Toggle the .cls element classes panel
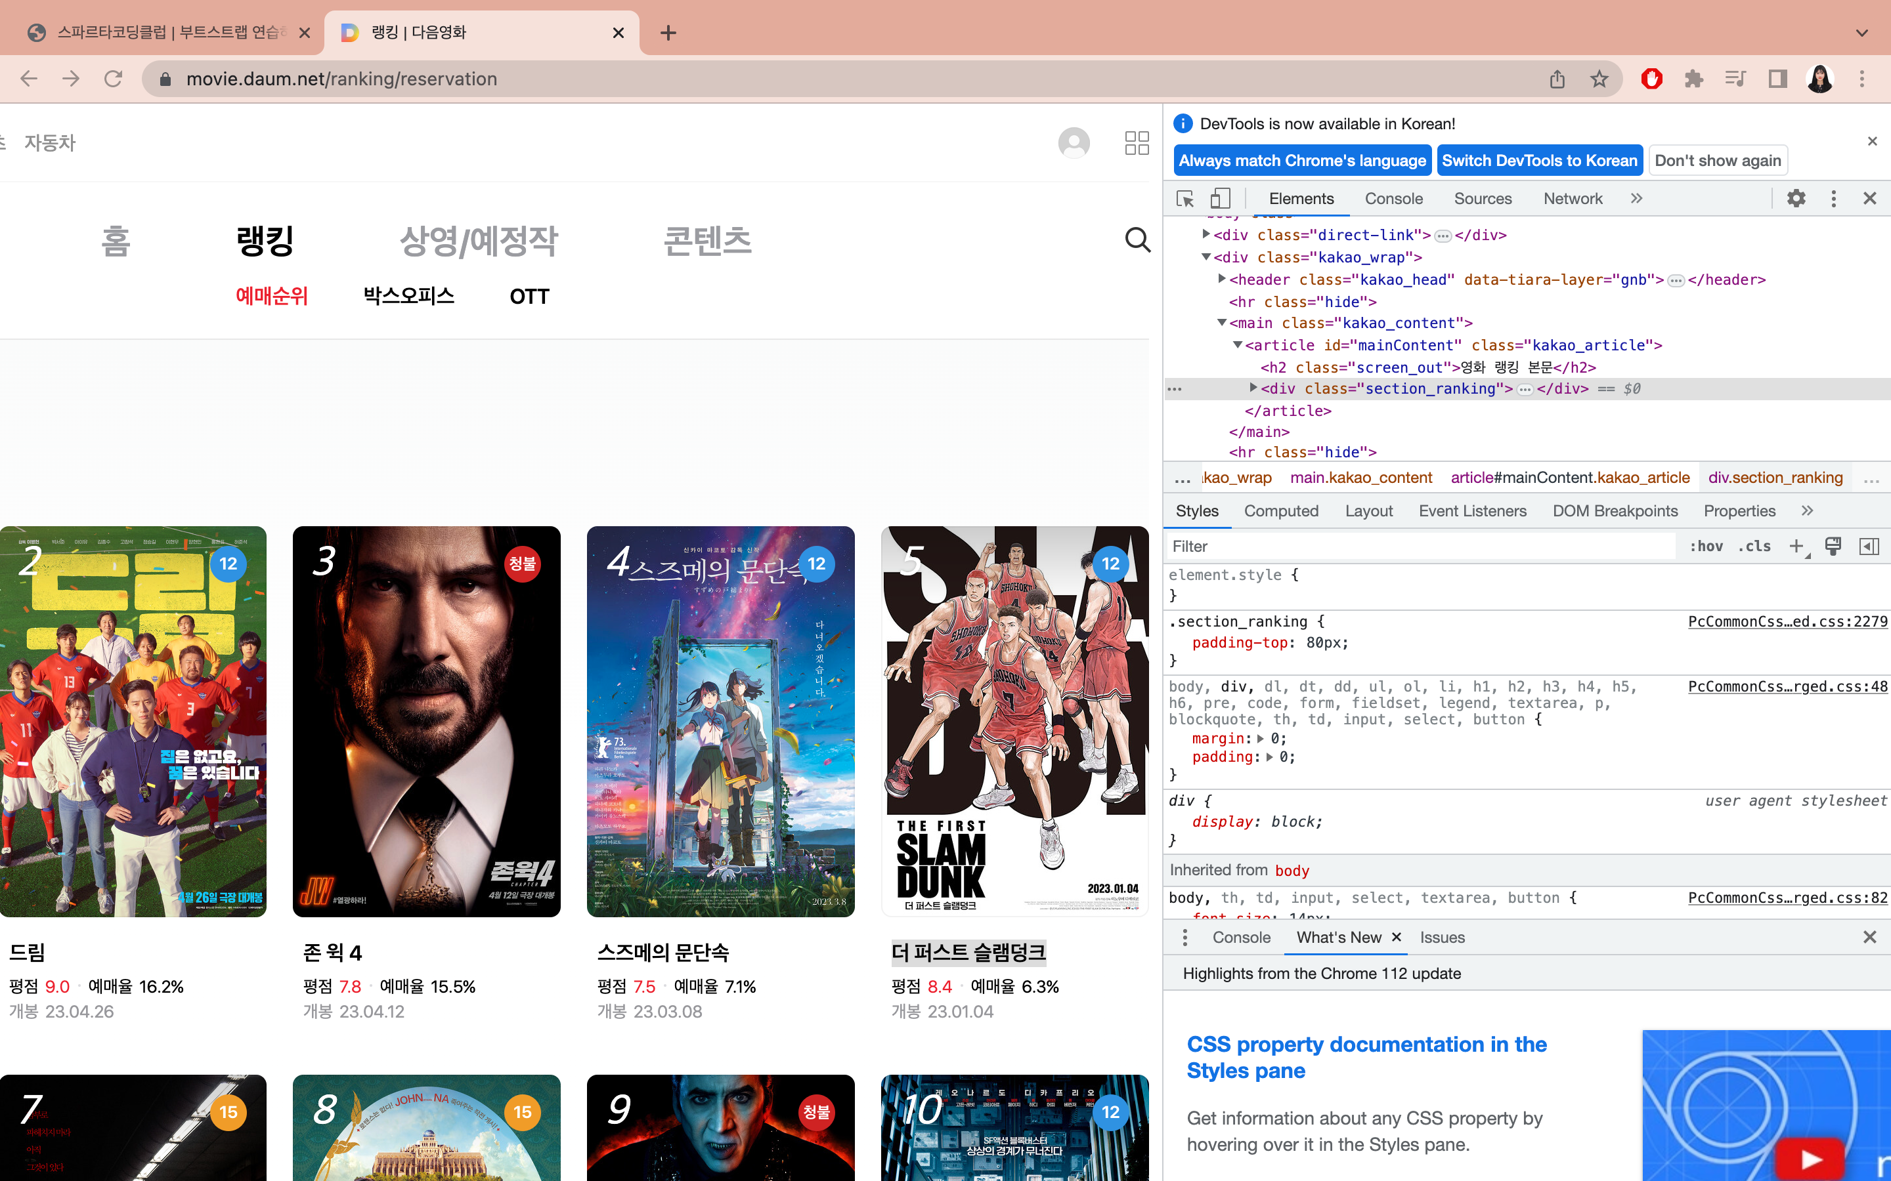 (1755, 547)
